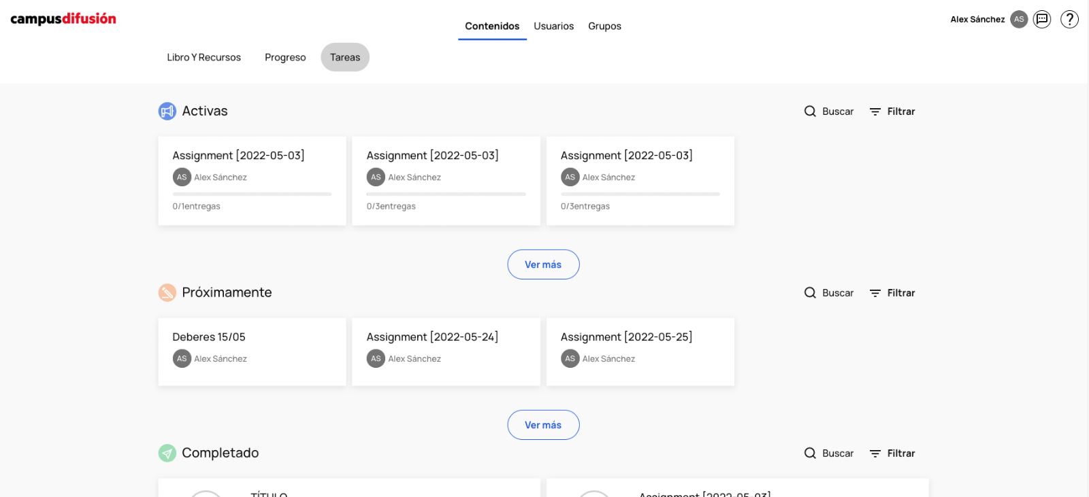Click the Activas section heading

205,112
